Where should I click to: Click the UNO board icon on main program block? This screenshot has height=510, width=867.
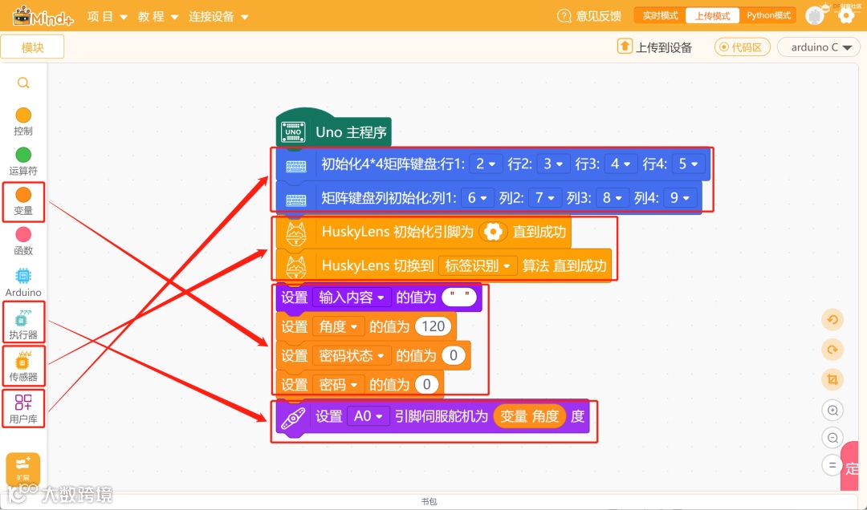(x=293, y=132)
